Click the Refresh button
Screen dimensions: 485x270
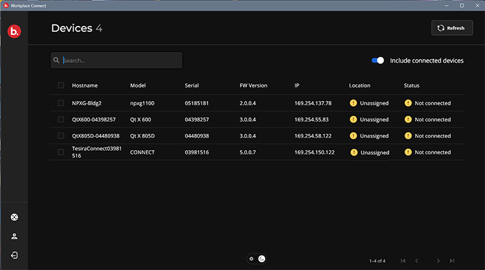pyautogui.click(x=452, y=28)
